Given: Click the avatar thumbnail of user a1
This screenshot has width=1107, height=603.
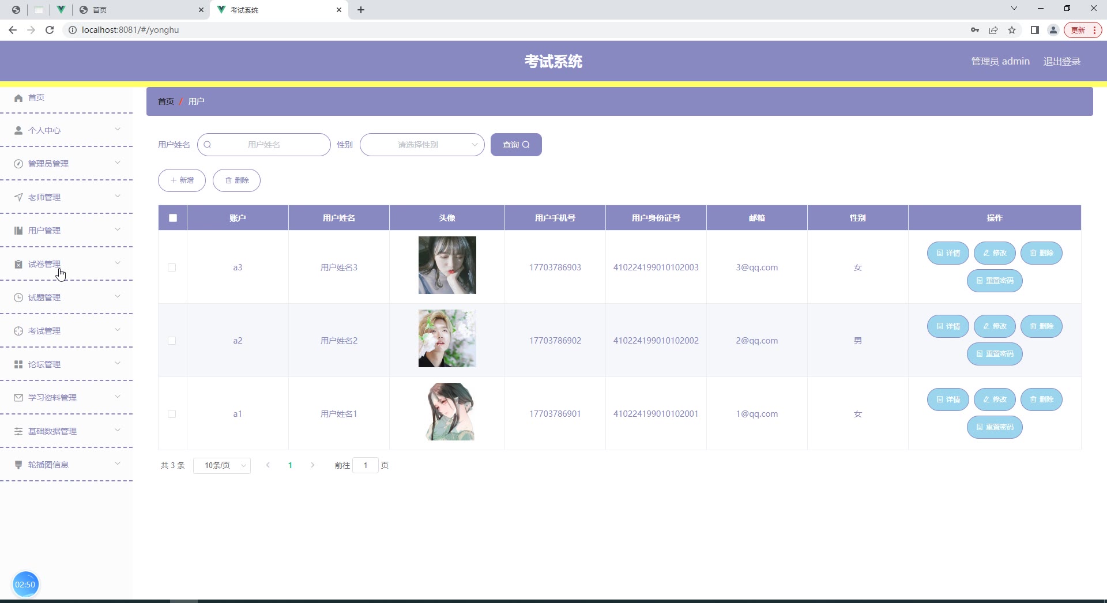Looking at the screenshot, I should 447,412.
